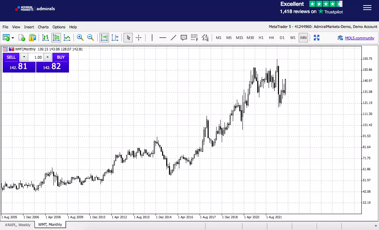The height and width of the screenshot is (230, 379).
Task: Switch to the #AAPL, Weekly tab
Action: coord(18,225)
